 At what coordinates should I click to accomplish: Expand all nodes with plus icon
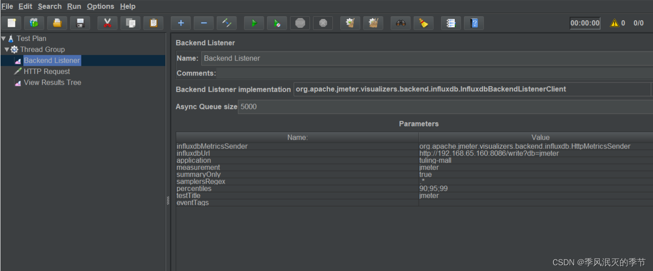coord(181,23)
